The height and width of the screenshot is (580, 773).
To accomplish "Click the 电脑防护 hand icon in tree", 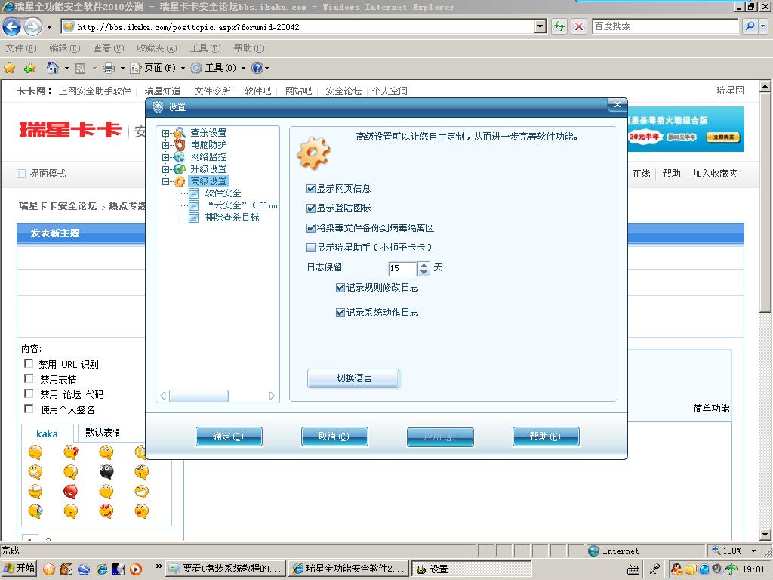I will pos(180,144).
